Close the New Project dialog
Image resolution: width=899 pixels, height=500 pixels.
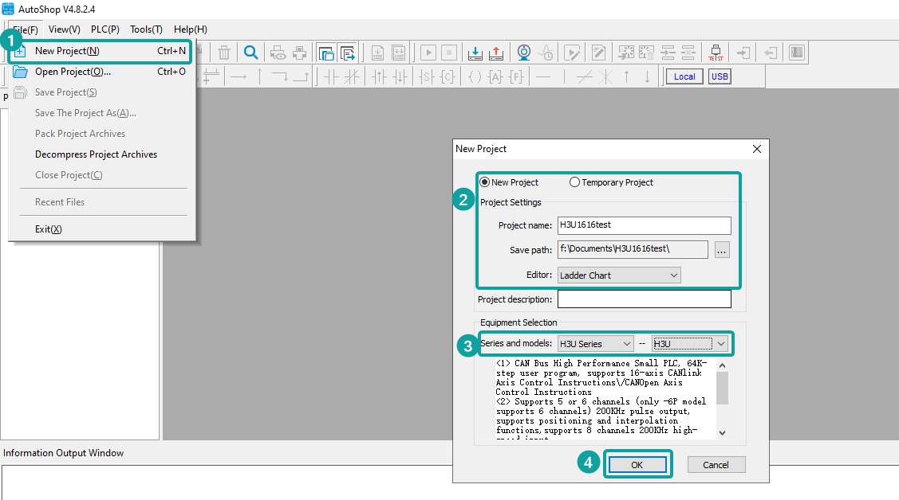[757, 149]
